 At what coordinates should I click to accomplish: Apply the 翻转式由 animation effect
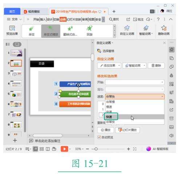point(70,31)
